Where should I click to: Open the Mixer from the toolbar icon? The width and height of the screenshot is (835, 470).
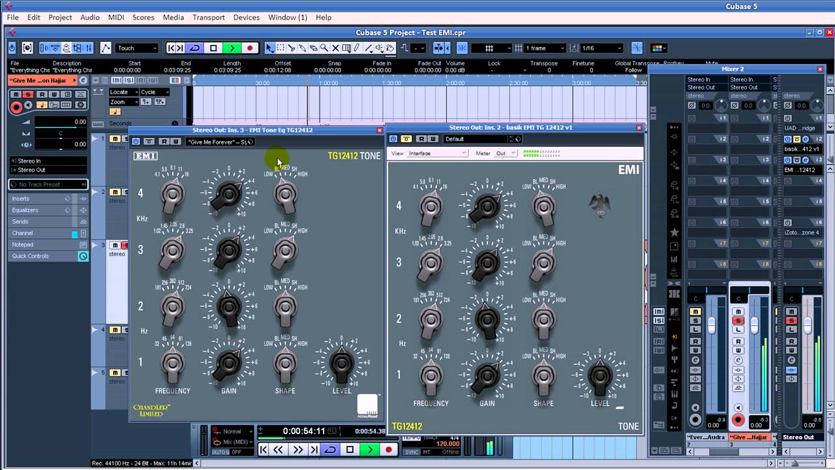coord(88,48)
